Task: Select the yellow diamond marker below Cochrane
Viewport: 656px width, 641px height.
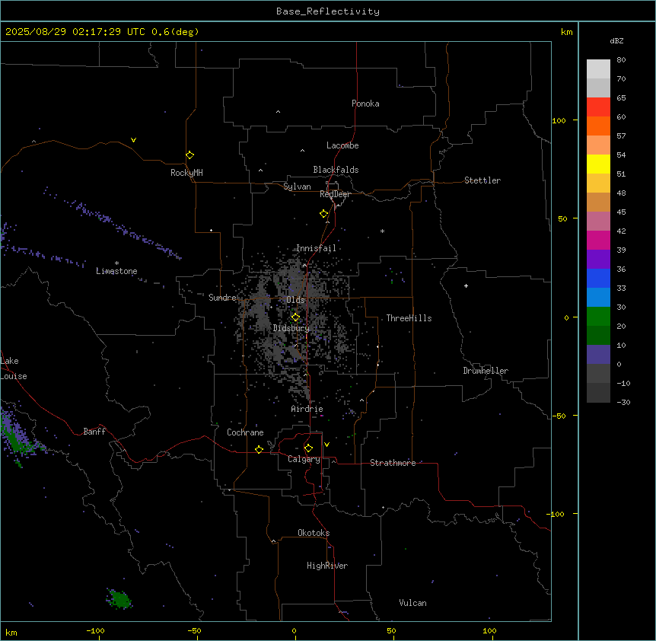Action: click(259, 449)
